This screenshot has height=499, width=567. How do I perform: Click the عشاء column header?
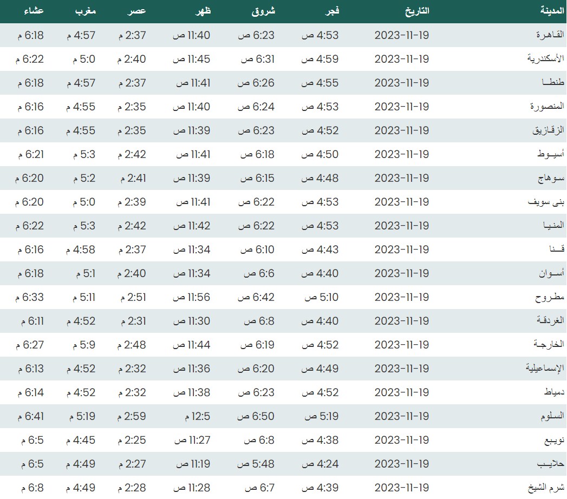[x=34, y=11]
